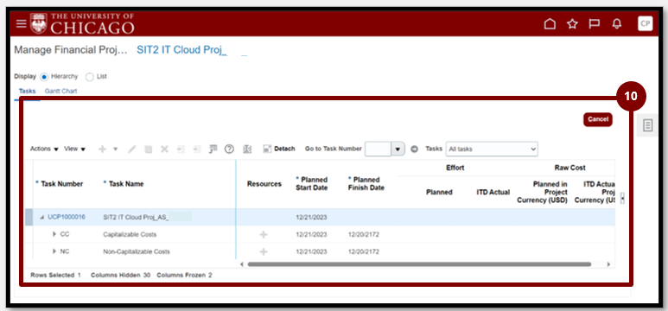Click the collapse pane splitter on right edge

(x=622, y=198)
